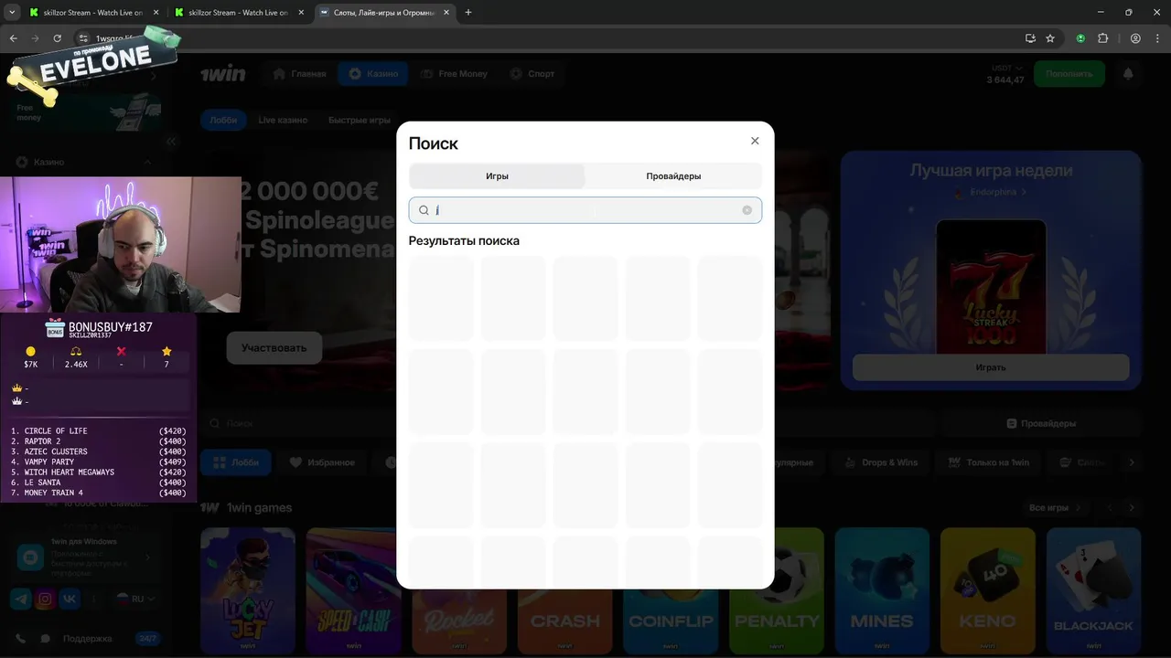
Task: Switch to second skillzor Stream tab
Action: (238, 13)
